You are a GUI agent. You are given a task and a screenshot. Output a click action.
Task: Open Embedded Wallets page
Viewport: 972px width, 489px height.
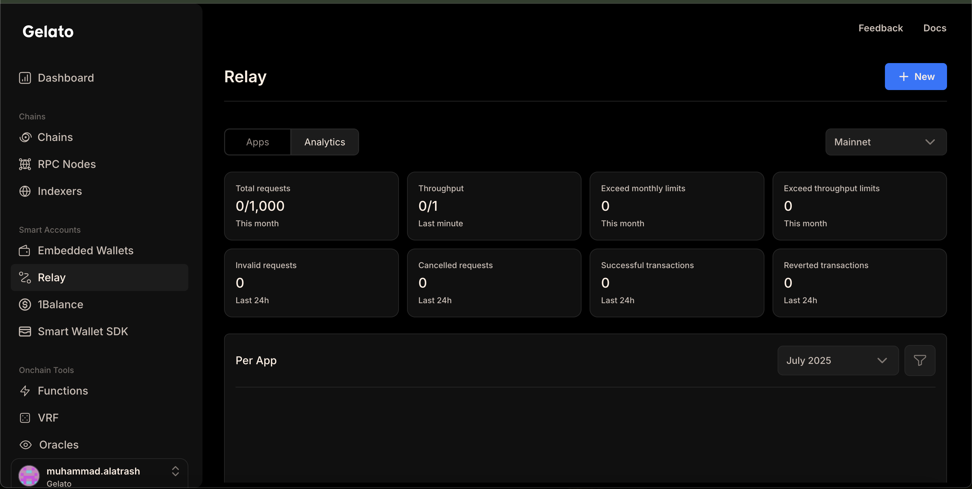point(100,251)
